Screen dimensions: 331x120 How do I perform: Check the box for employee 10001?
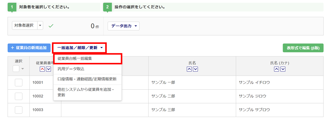click(19, 83)
